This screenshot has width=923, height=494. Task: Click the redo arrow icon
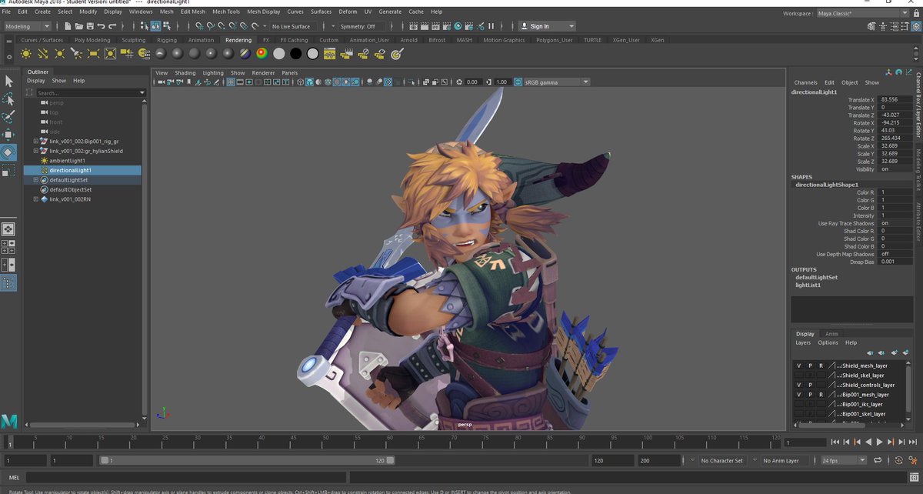pyautogui.click(x=112, y=26)
